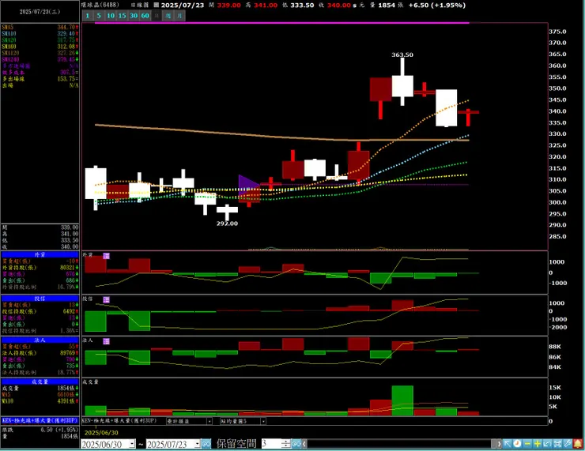Click the horizontal chart scrollbar track
The width and height of the screenshot is (585, 451).
(x=399, y=444)
